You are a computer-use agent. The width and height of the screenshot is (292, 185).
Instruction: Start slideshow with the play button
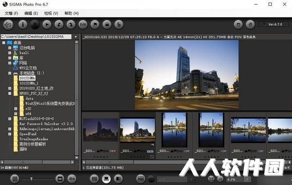click(47, 24)
